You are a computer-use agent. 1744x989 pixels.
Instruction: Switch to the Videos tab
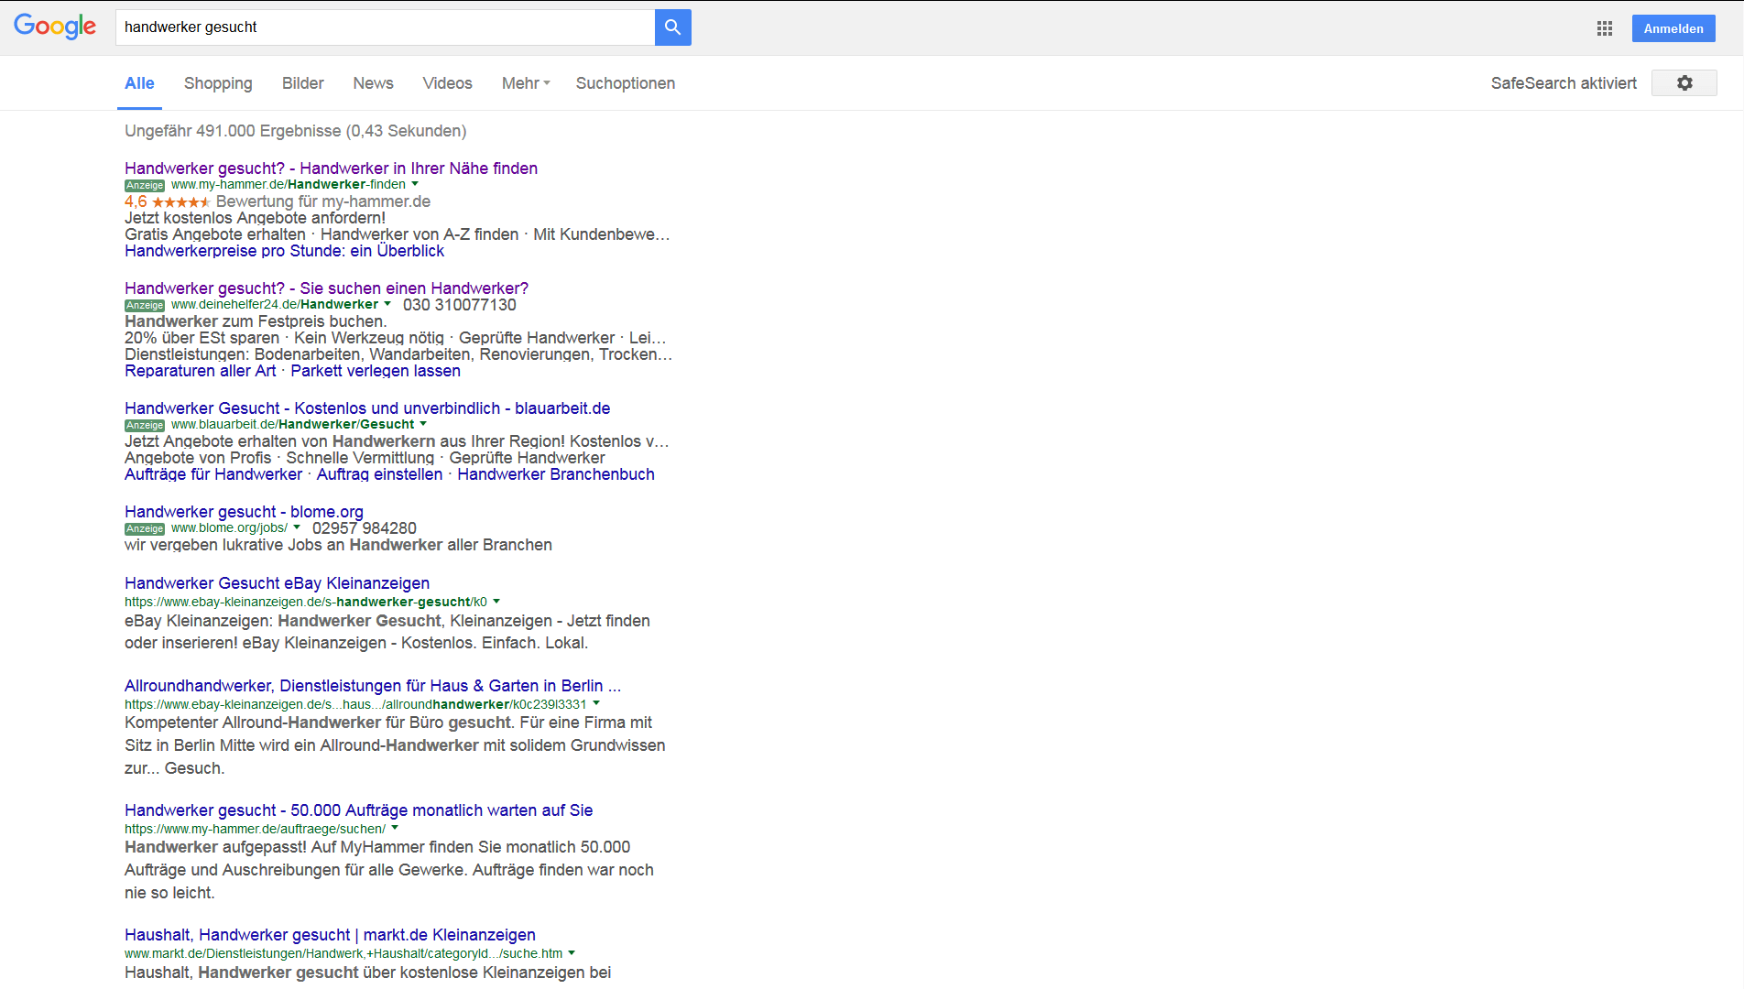point(447,83)
